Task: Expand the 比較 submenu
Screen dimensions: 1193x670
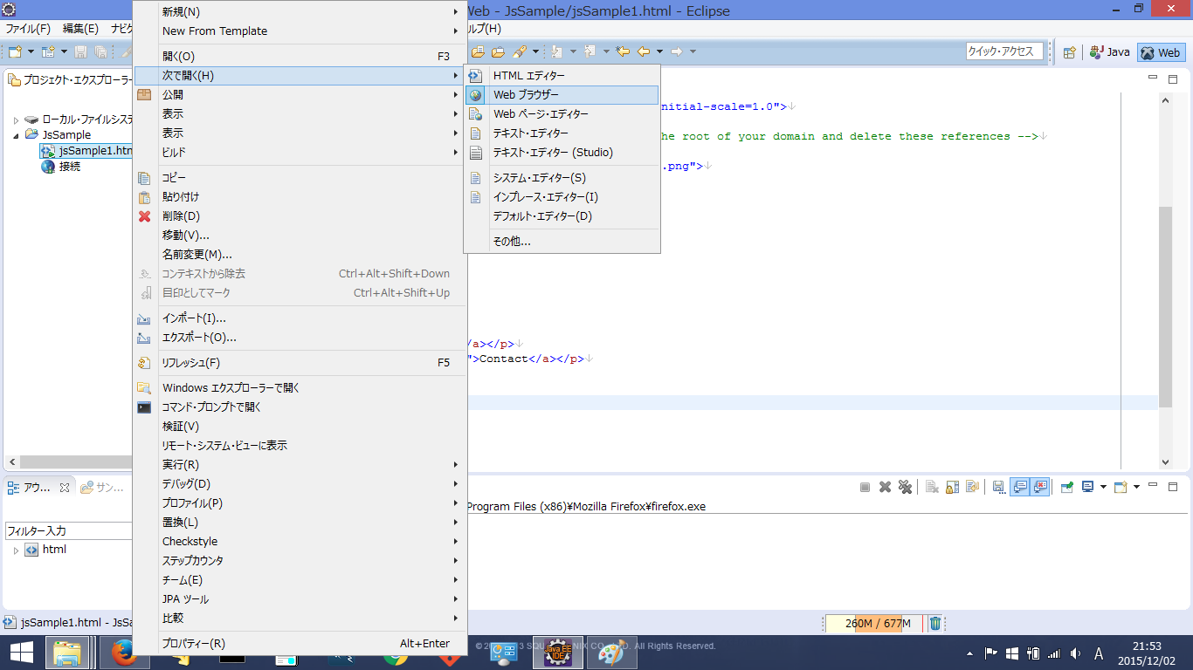Action: [x=300, y=619]
